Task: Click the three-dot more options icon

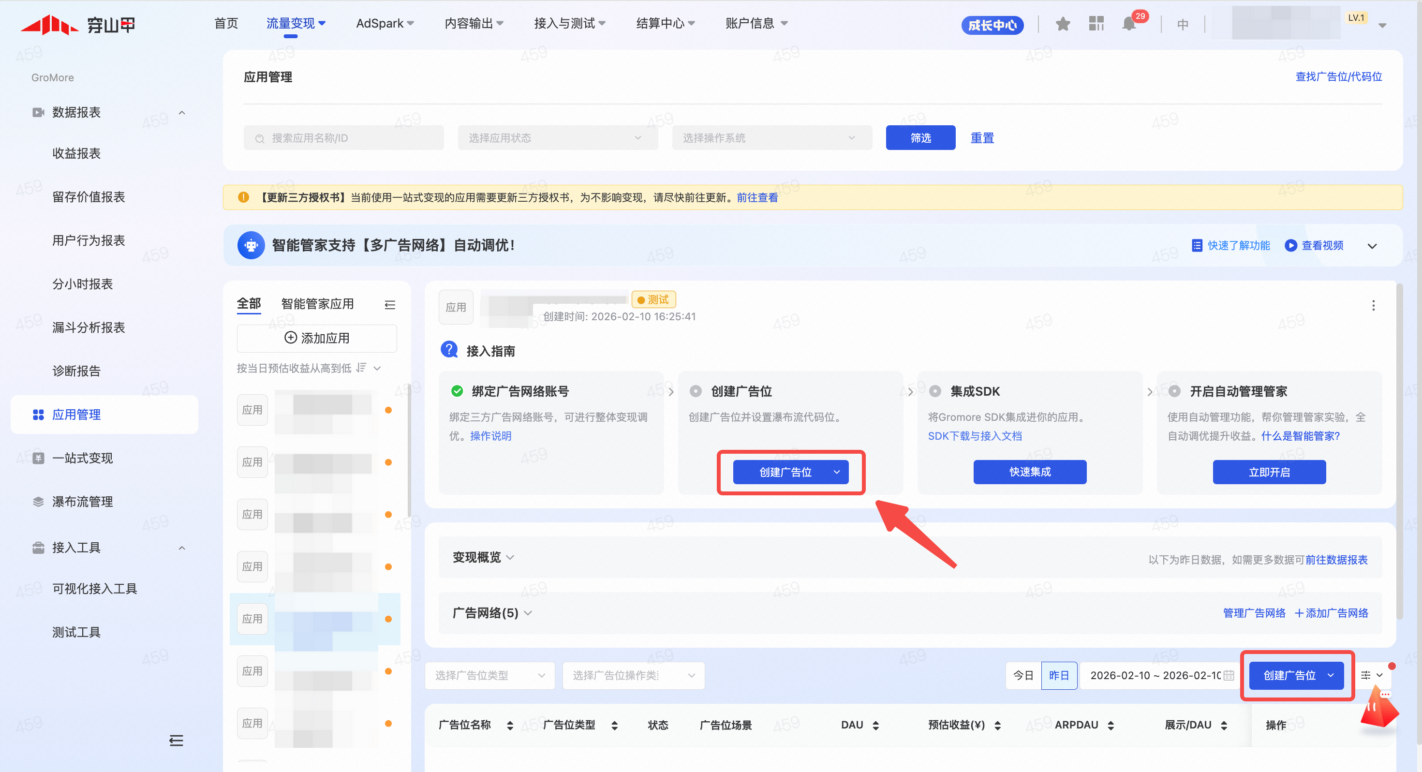Action: point(1373,305)
